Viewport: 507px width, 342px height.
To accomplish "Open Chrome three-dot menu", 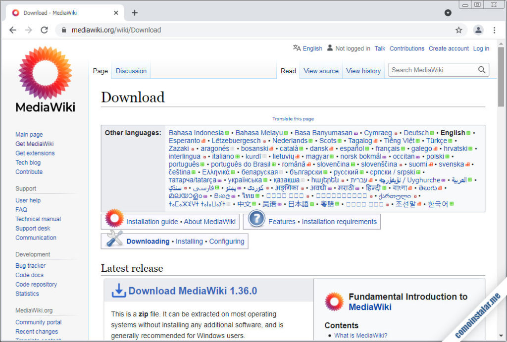I will [x=495, y=30].
